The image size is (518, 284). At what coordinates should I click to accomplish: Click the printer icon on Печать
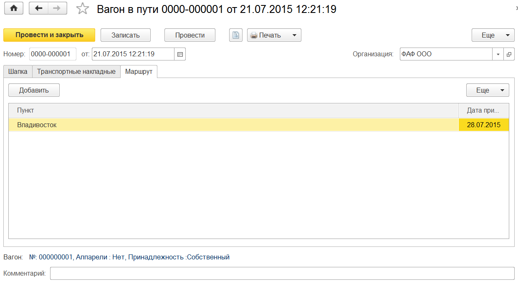[x=253, y=35]
